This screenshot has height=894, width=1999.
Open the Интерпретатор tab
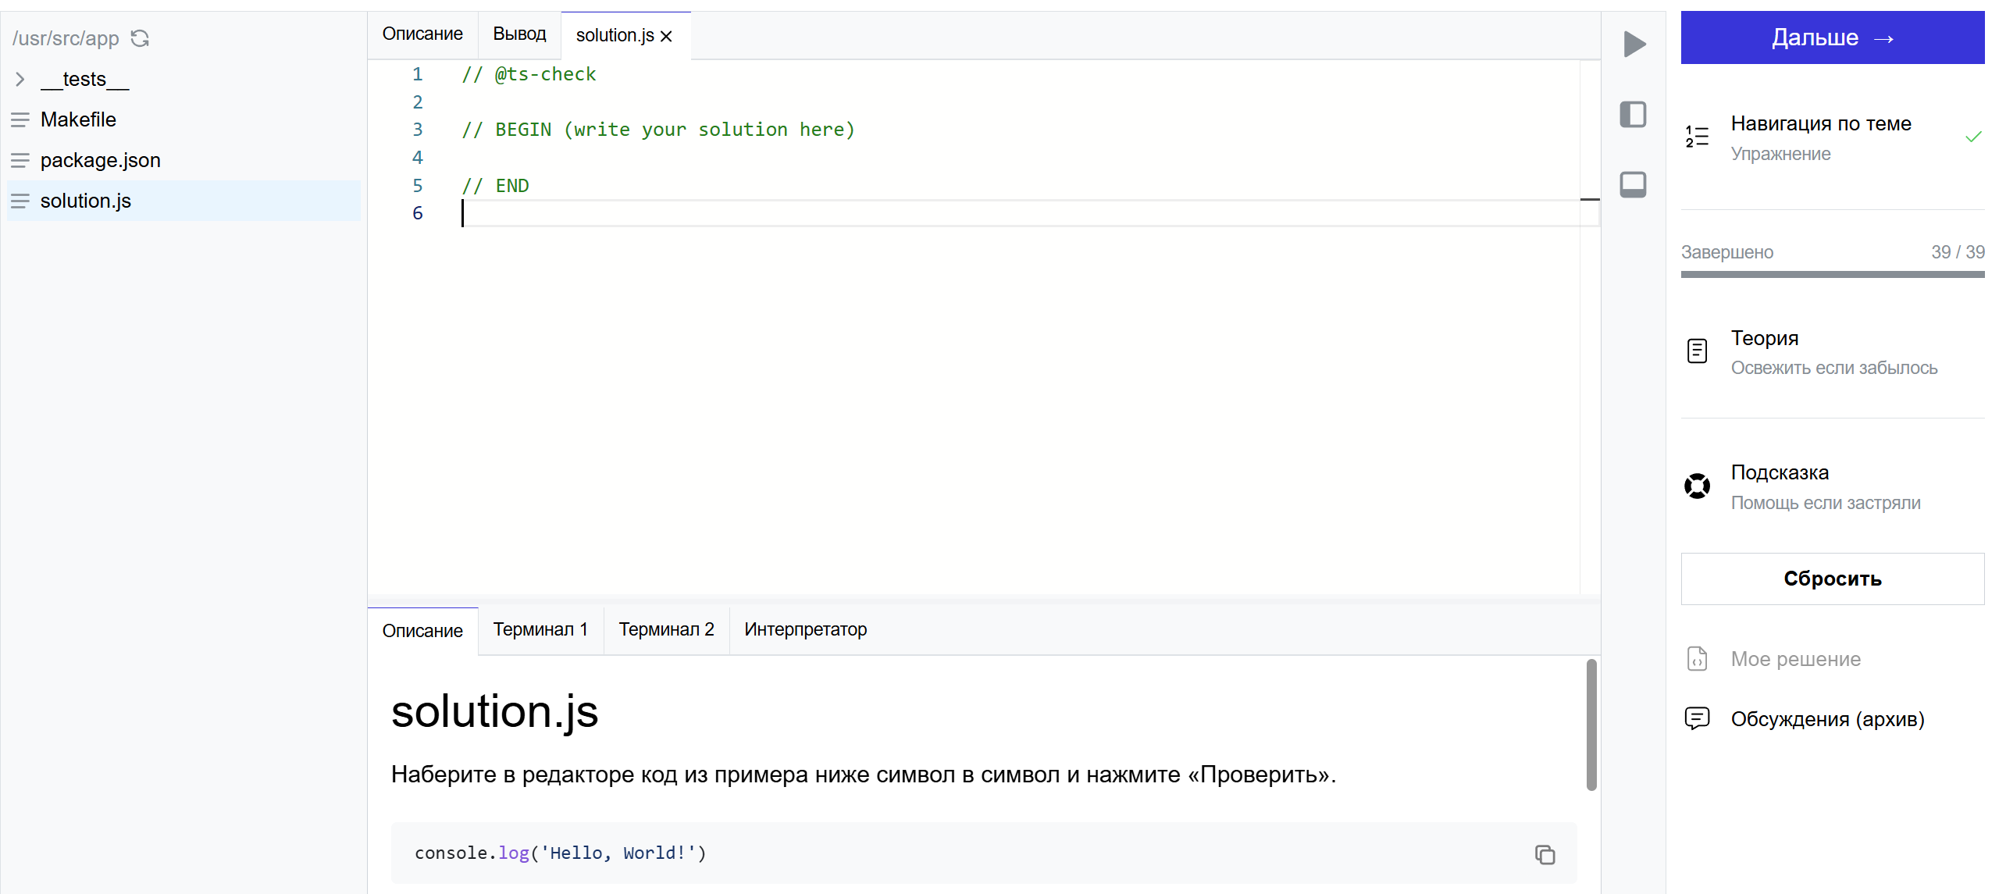805,629
